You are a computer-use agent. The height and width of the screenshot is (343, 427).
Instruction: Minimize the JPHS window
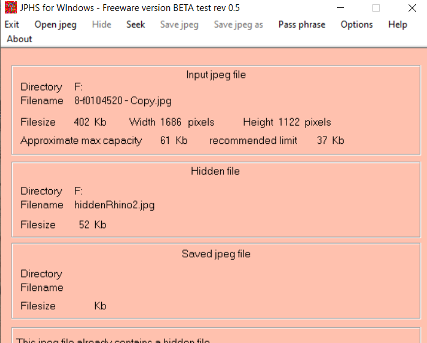click(340, 8)
